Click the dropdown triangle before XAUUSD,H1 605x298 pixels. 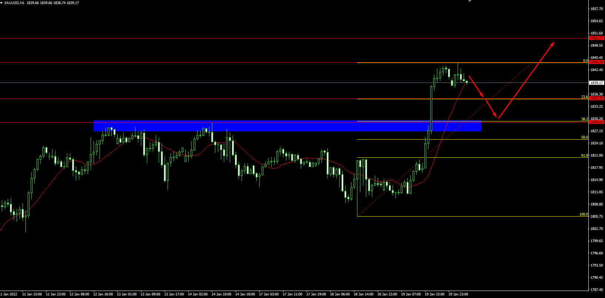[x=1, y=3]
